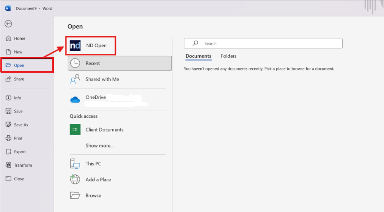Screen dimensions: 384x212
Task: Click the Add a Place globe icon
Action: point(75,179)
